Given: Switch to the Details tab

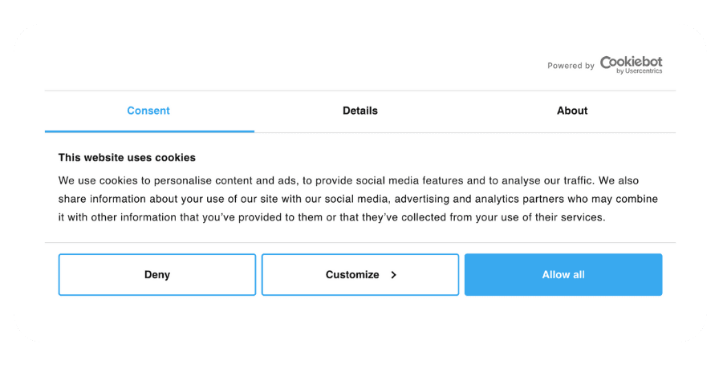Looking at the screenshot, I should tap(360, 111).
